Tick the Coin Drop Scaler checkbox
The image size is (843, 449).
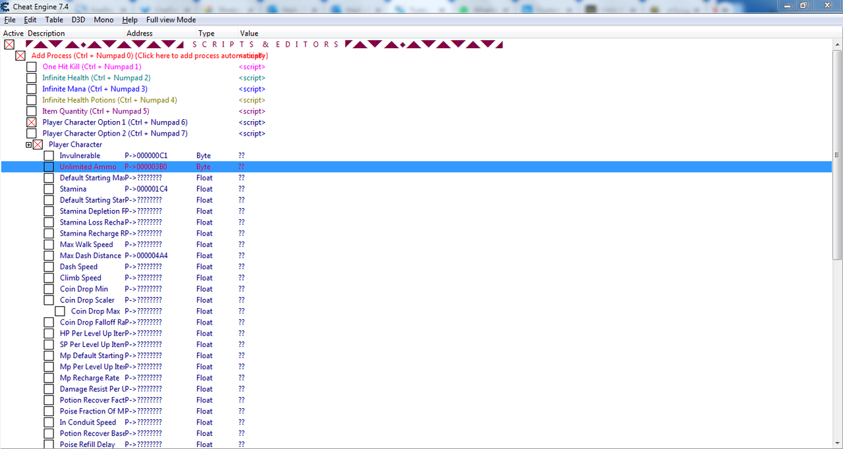(x=49, y=301)
